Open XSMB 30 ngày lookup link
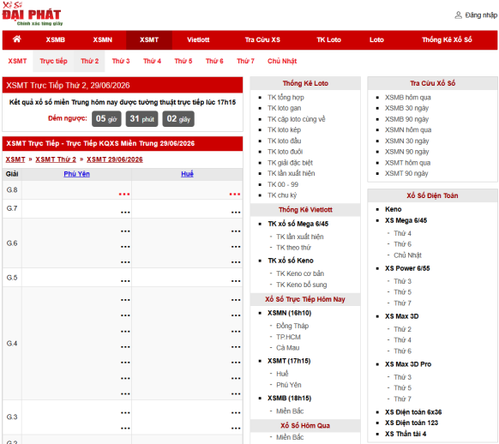Viewport: 499px width, 444px height. (x=406, y=108)
